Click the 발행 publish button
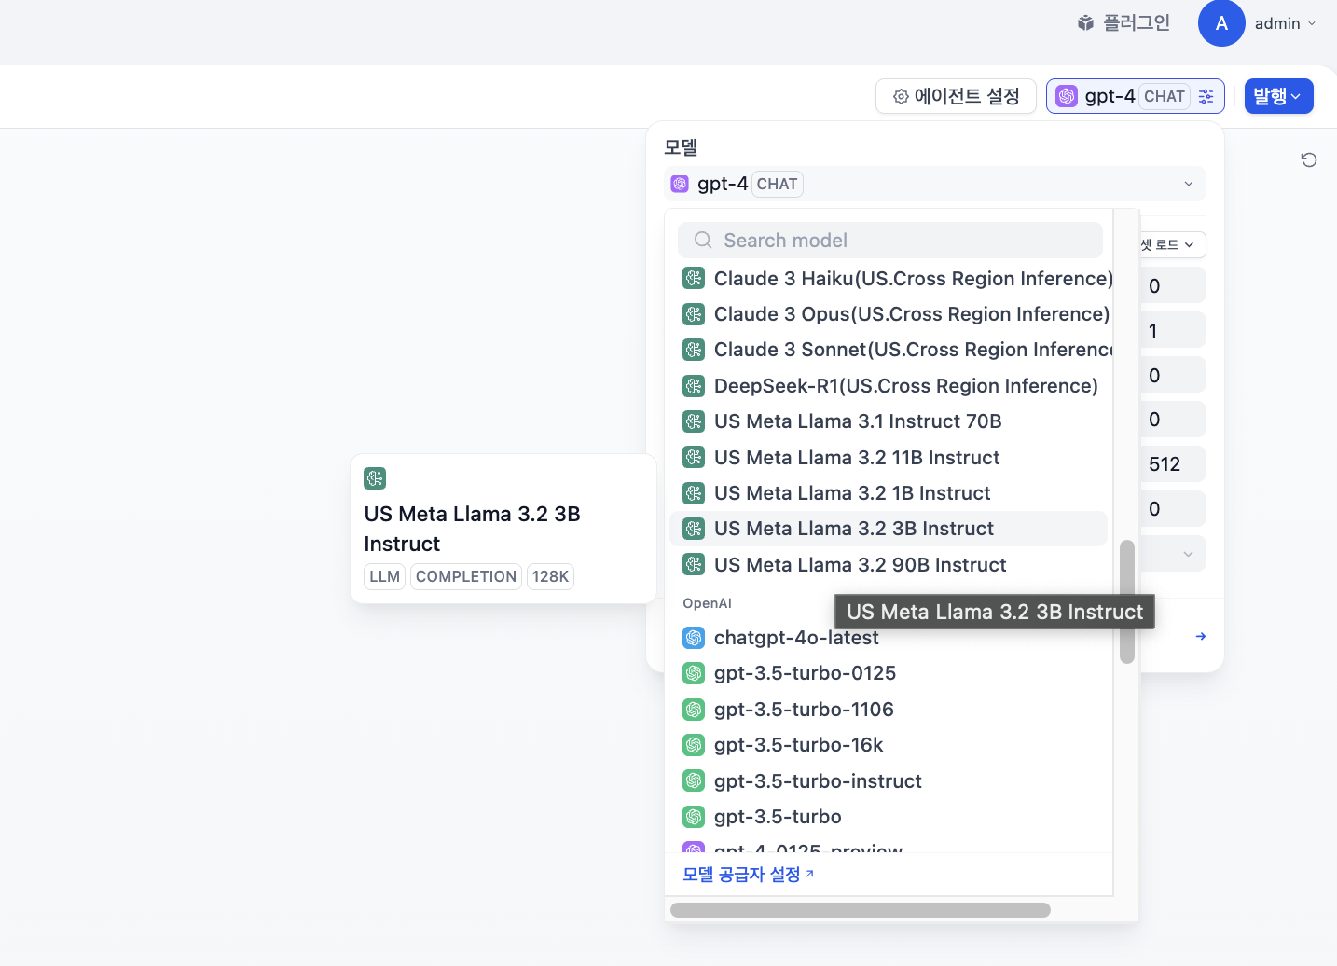The image size is (1337, 966). [x=1278, y=96]
